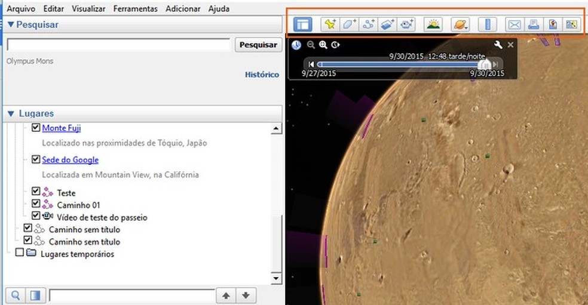Image resolution: width=588 pixels, height=305 pixels.
Task: Select the ruler measurement tool
Action: tap(488, 24)
